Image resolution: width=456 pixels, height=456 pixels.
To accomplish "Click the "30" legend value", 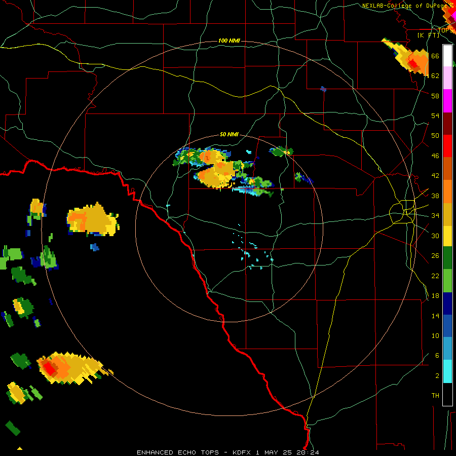I will pyautogui.click(x=435, y=236).
